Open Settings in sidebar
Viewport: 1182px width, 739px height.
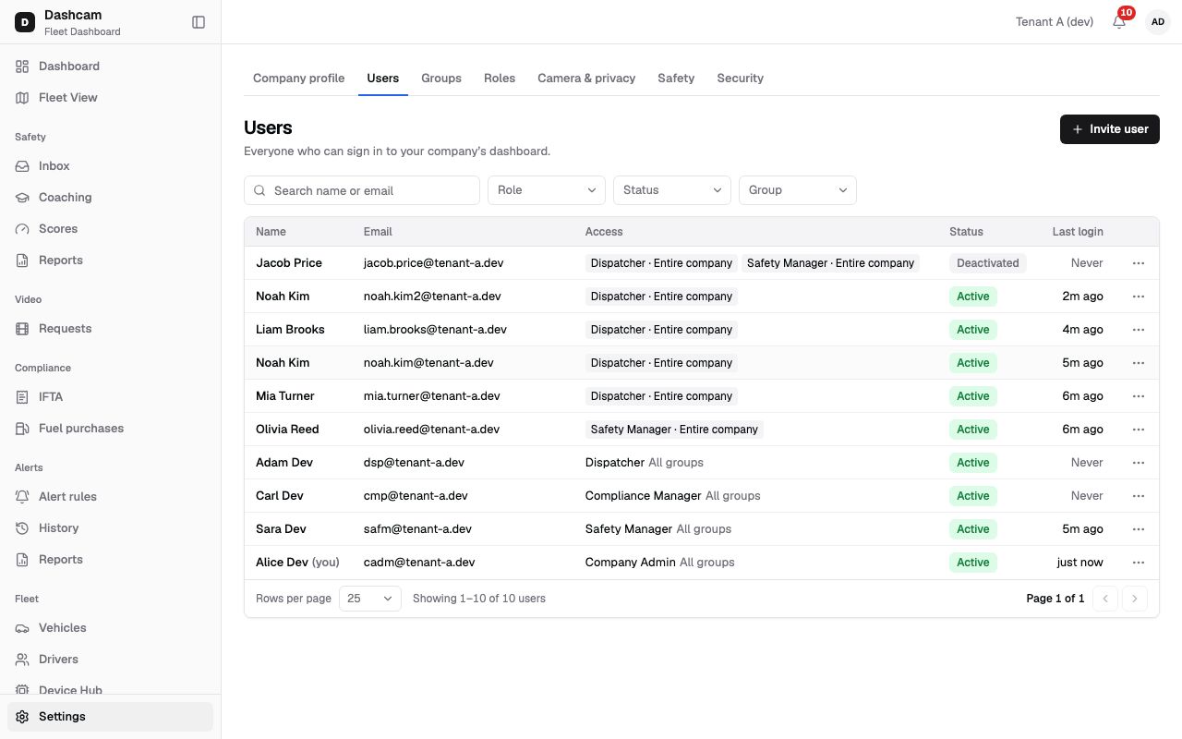point(110,717)
